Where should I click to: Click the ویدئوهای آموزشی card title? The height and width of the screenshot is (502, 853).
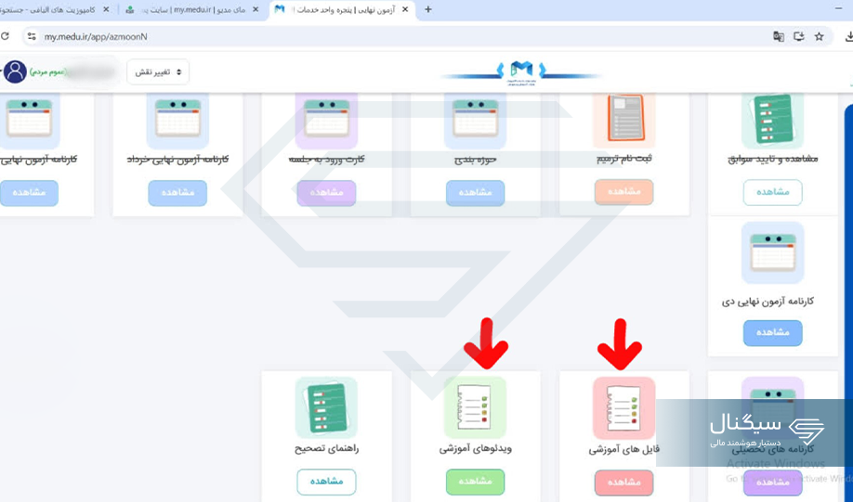tap(476, 449)
